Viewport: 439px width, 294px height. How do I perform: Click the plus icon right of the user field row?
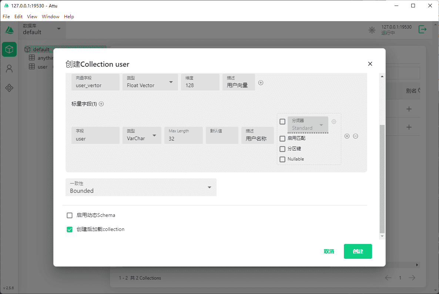coord(347,136)
